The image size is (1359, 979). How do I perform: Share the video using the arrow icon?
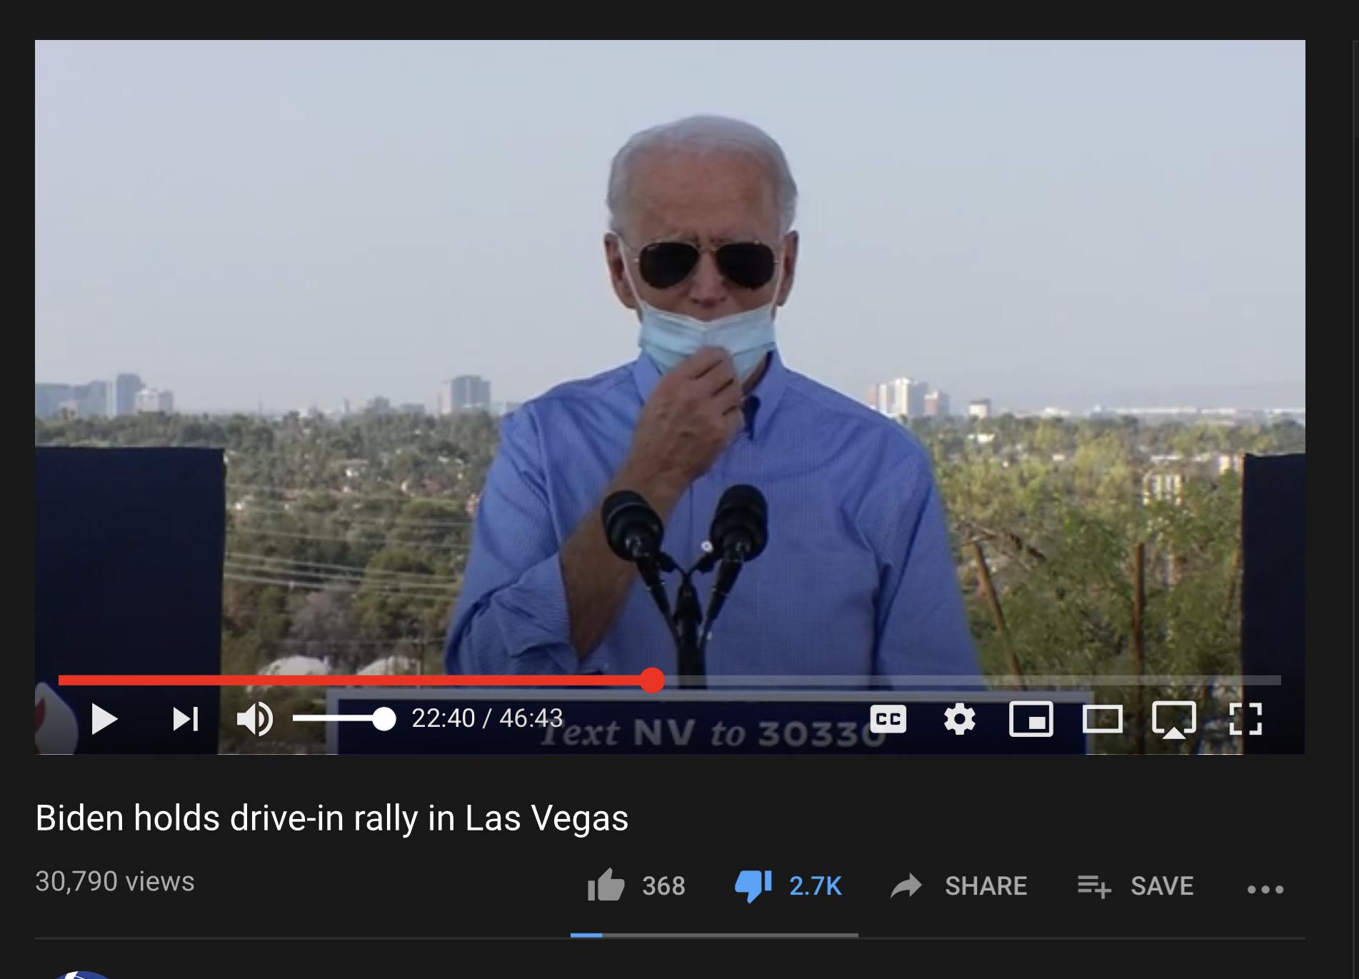click(906, 886)
